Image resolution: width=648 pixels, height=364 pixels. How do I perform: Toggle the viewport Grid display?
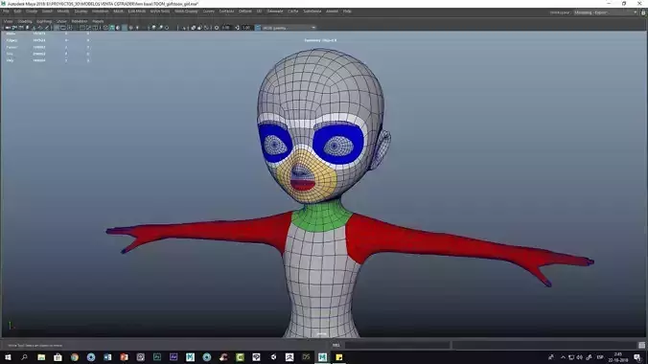click(57, 28)
